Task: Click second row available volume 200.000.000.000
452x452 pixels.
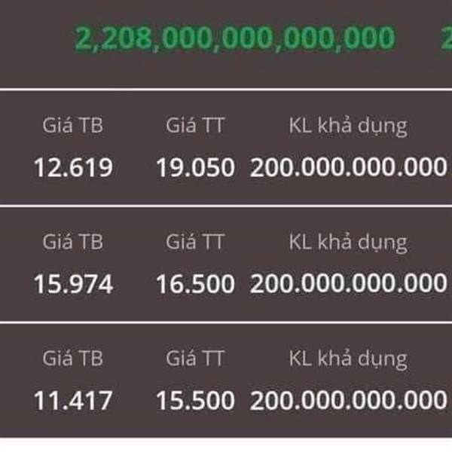Action: (x=349, y=284)
